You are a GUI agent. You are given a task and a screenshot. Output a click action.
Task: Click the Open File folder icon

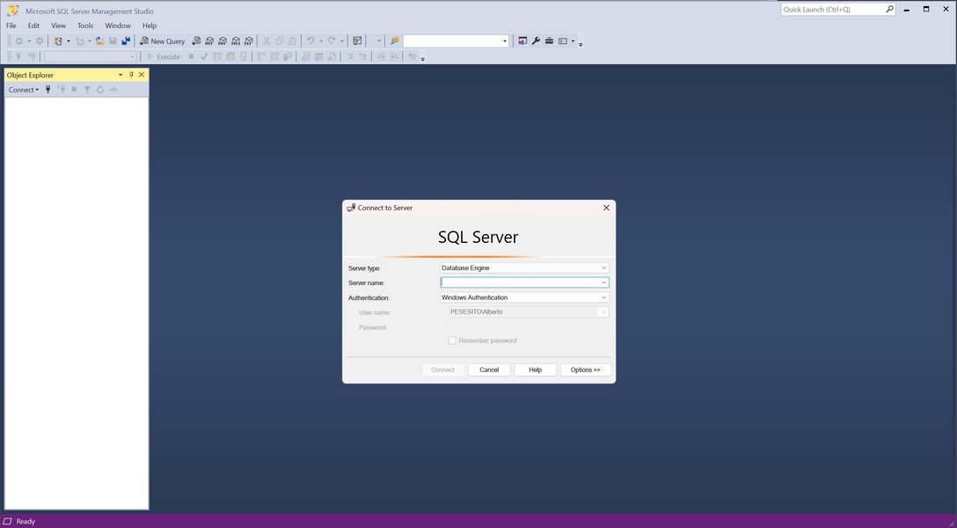coord(99,41)
